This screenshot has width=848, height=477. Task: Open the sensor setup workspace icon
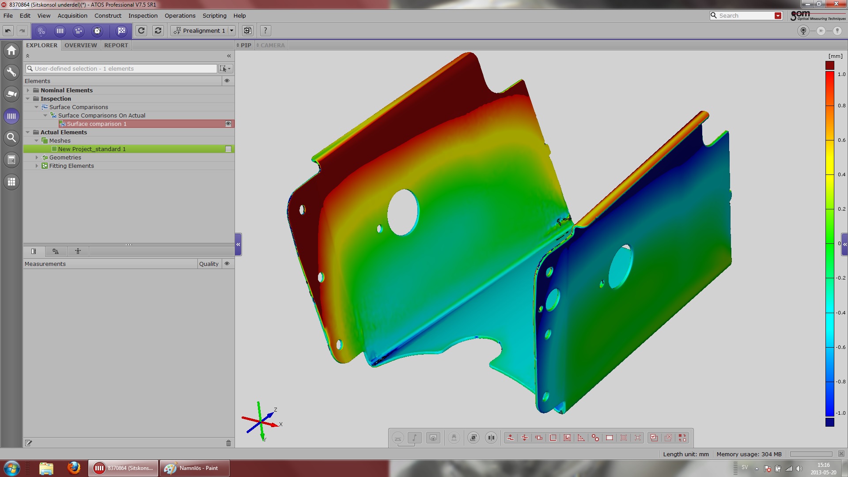41,31
